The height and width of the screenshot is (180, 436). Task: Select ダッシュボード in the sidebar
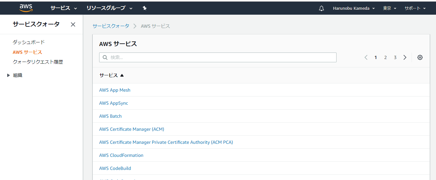click(x=29, y=42)
